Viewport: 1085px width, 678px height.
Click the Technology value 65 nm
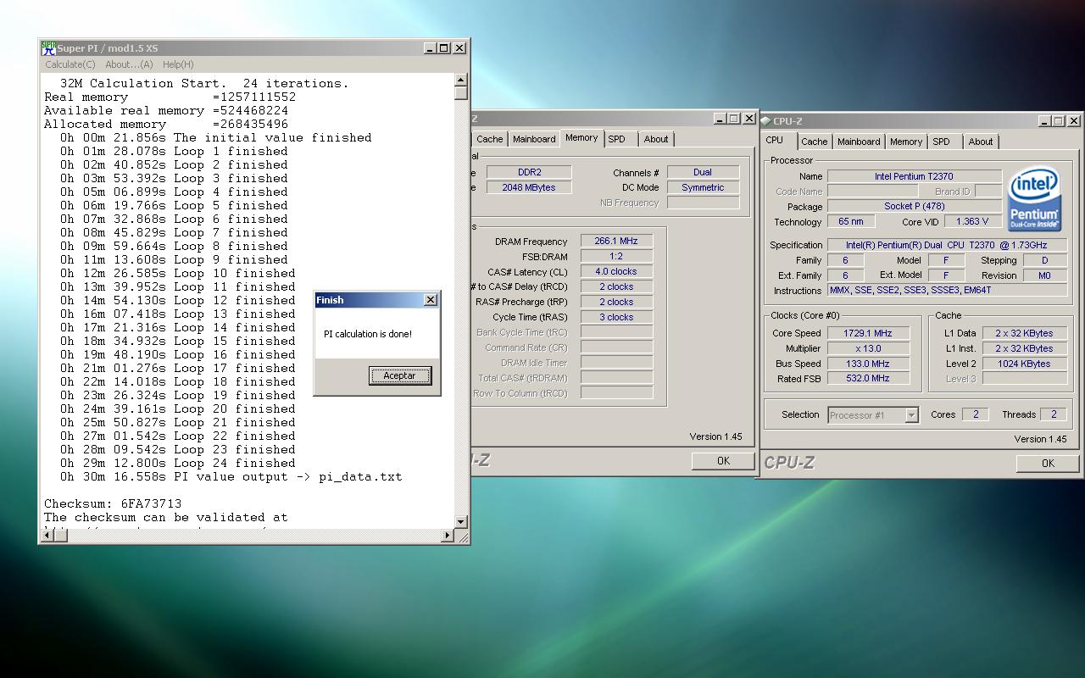(x=850, y=221)
